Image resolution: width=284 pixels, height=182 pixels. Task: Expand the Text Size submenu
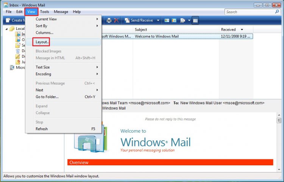pyautogui.click(x=97, y=67)
